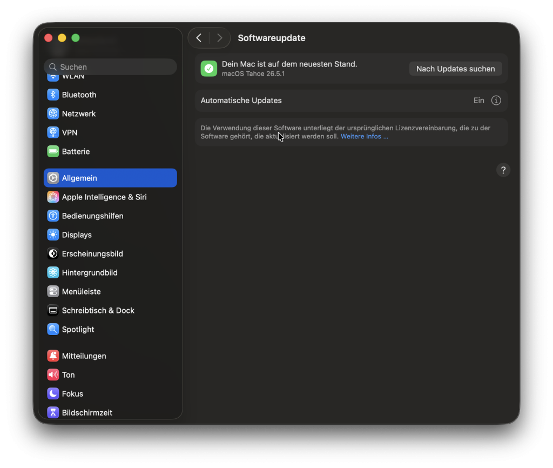Open help with the question mark button
This screenshot has height=468, width=553.
click(503, 170)
